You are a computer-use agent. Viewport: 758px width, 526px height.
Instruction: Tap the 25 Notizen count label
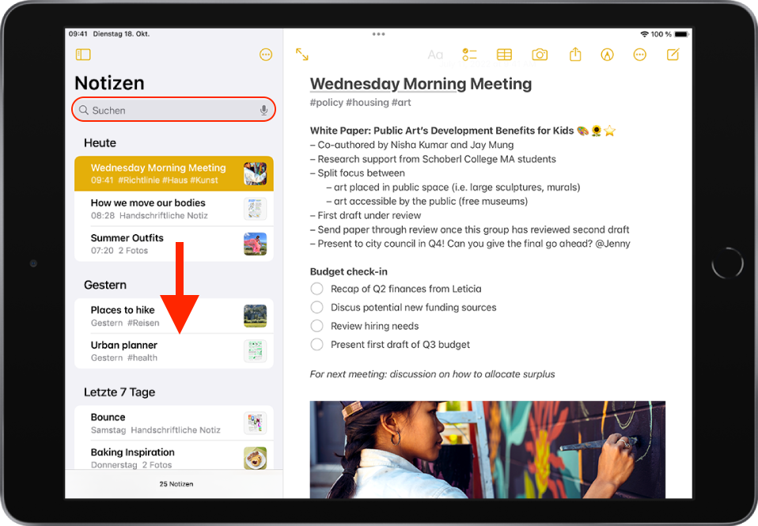tap(176, 484)
